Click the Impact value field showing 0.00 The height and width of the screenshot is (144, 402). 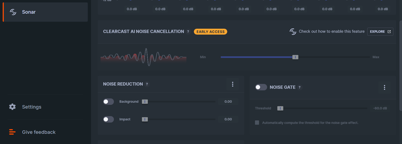pyautogui.click(x=228, y=119)
